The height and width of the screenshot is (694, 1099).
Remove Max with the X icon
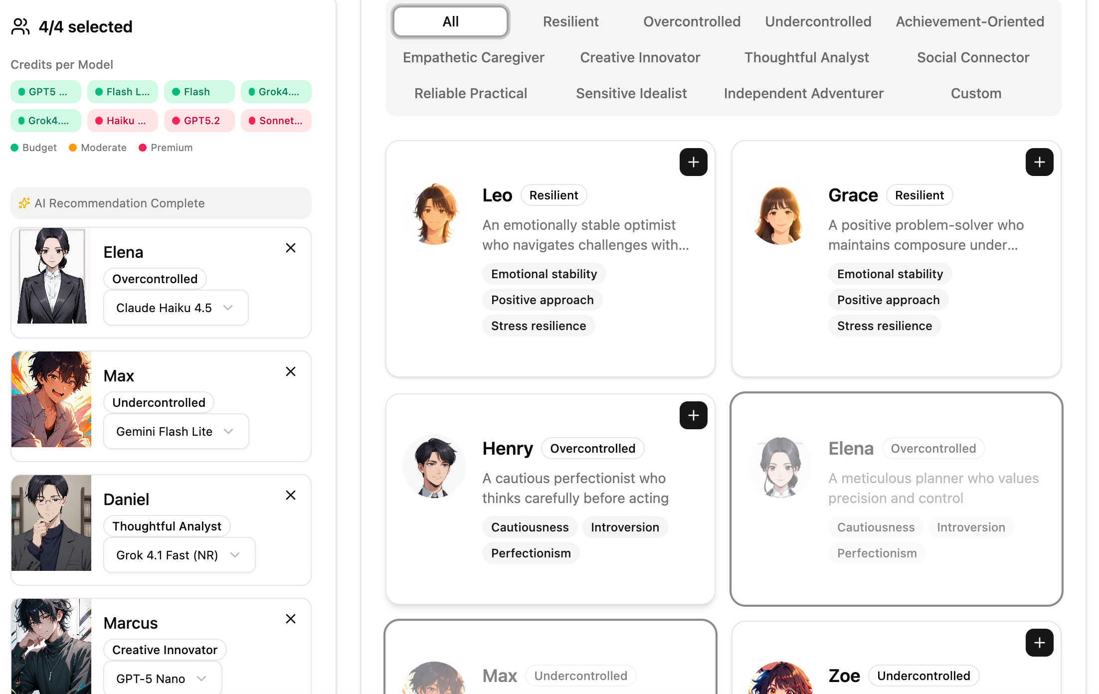pyautogui.click(x=291, y=371)
